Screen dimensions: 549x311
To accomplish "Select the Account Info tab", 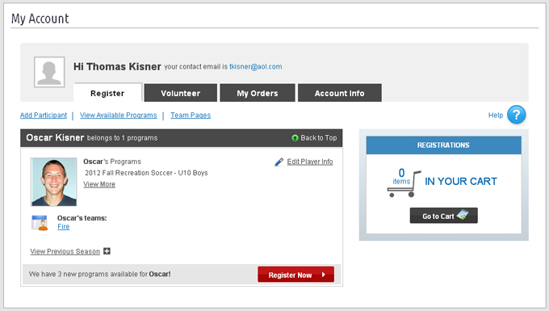I will 340,93.
